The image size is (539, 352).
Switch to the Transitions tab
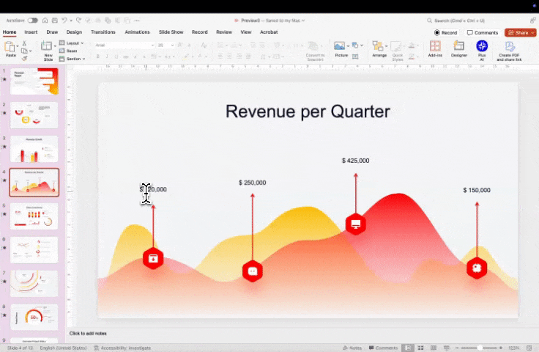(x=103, y=32)
